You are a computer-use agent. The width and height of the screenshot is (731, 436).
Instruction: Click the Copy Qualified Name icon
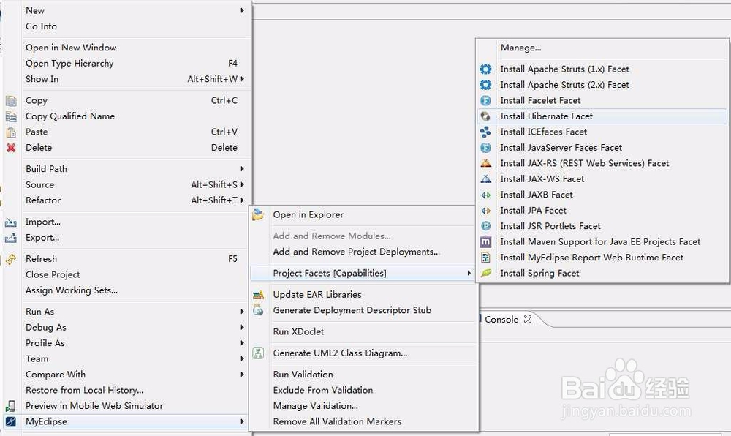tap(11, 116)
